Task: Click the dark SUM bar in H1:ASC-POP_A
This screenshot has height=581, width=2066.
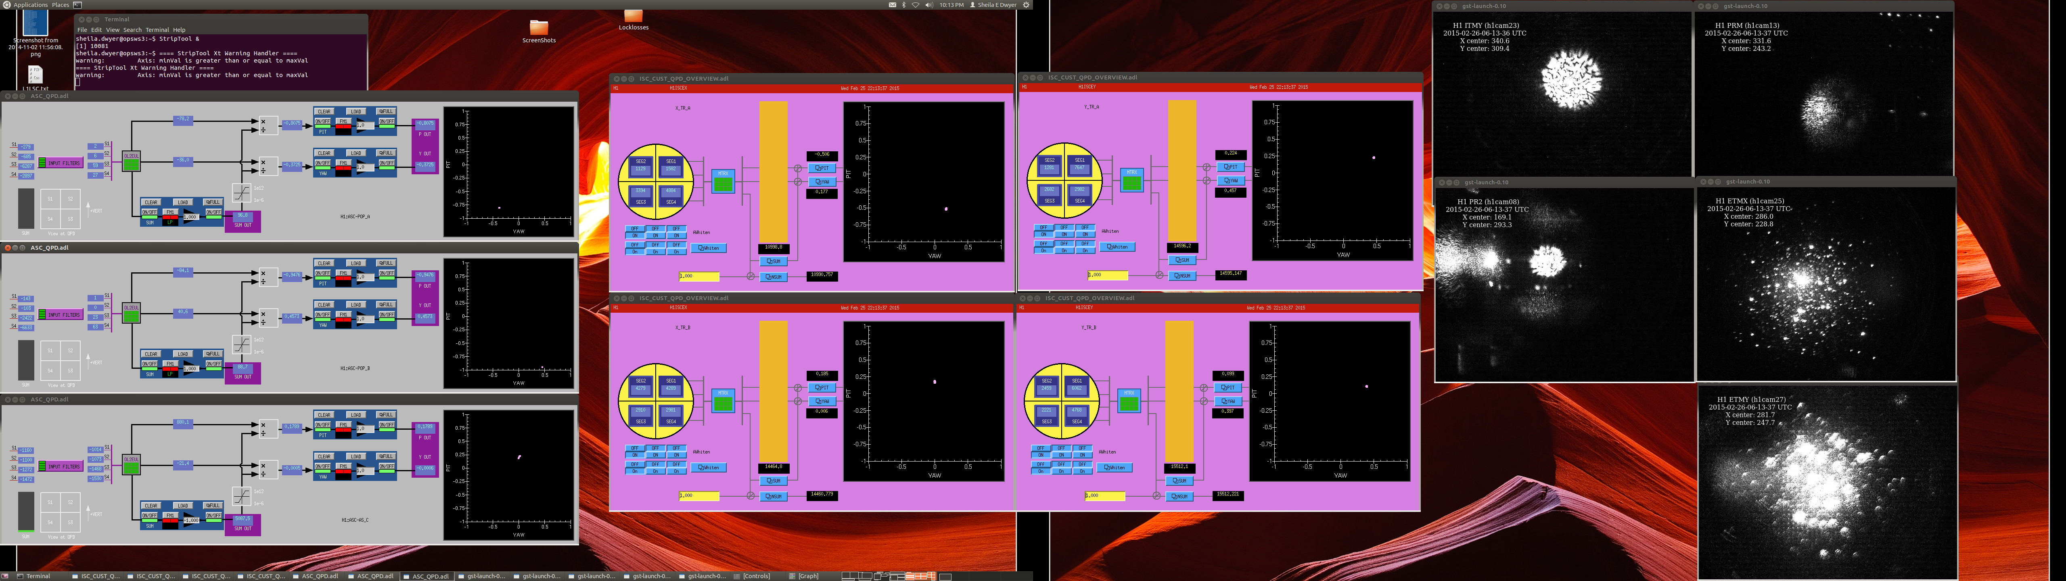Action: tap(27, 208)
